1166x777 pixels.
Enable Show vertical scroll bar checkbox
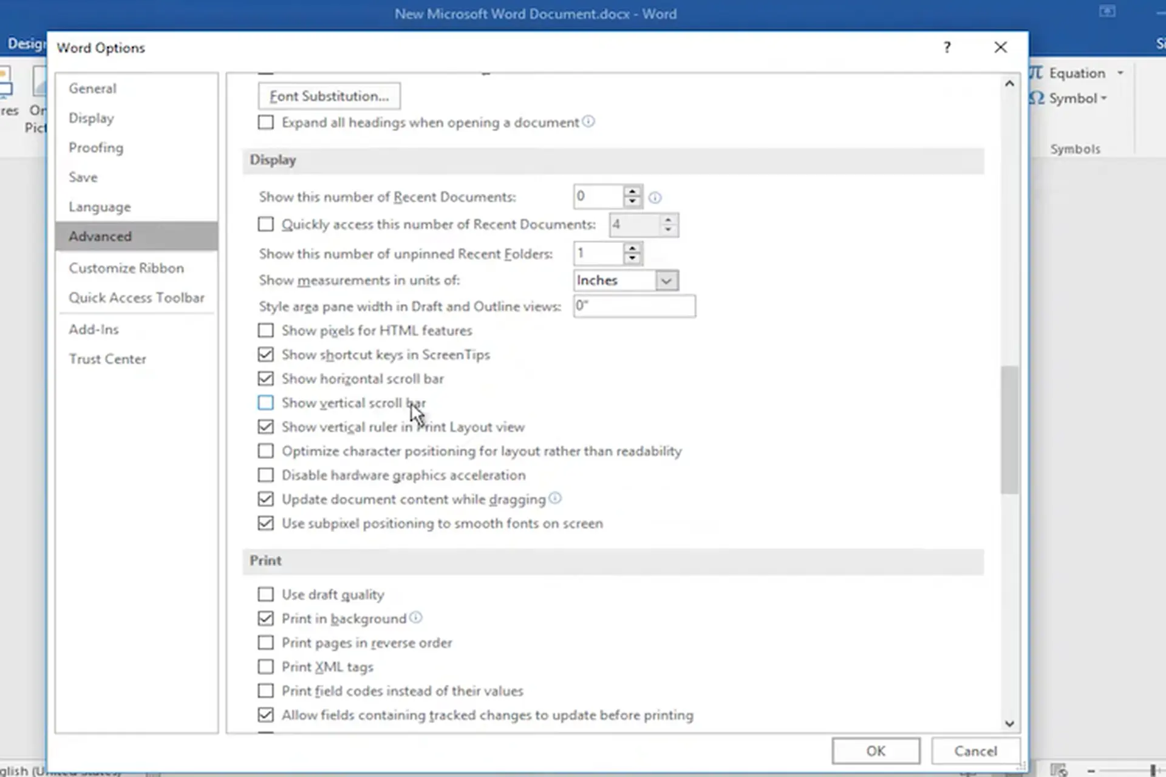265,402
